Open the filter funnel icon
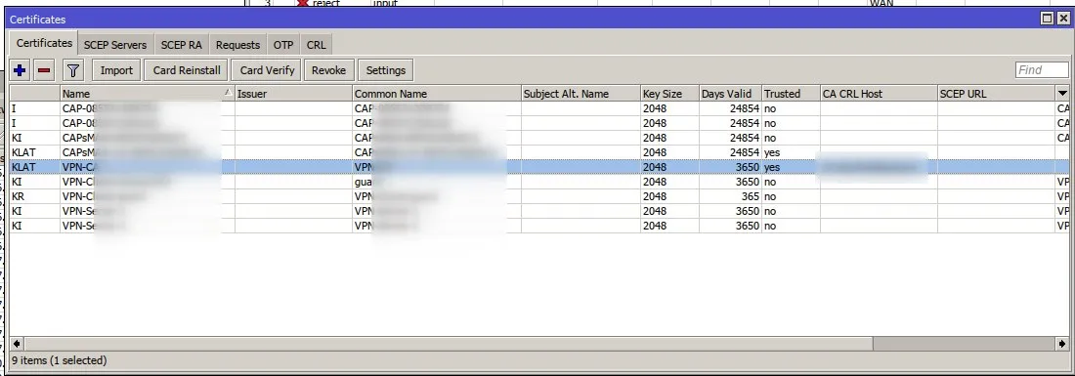Viewport: 1075px width, 376px height. coord(73,70)
